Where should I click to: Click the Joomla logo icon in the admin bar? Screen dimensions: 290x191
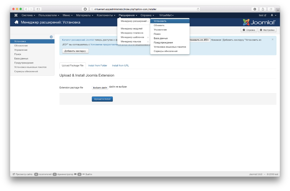[16, 15]
